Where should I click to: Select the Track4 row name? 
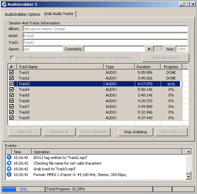(x=24, y=90)
